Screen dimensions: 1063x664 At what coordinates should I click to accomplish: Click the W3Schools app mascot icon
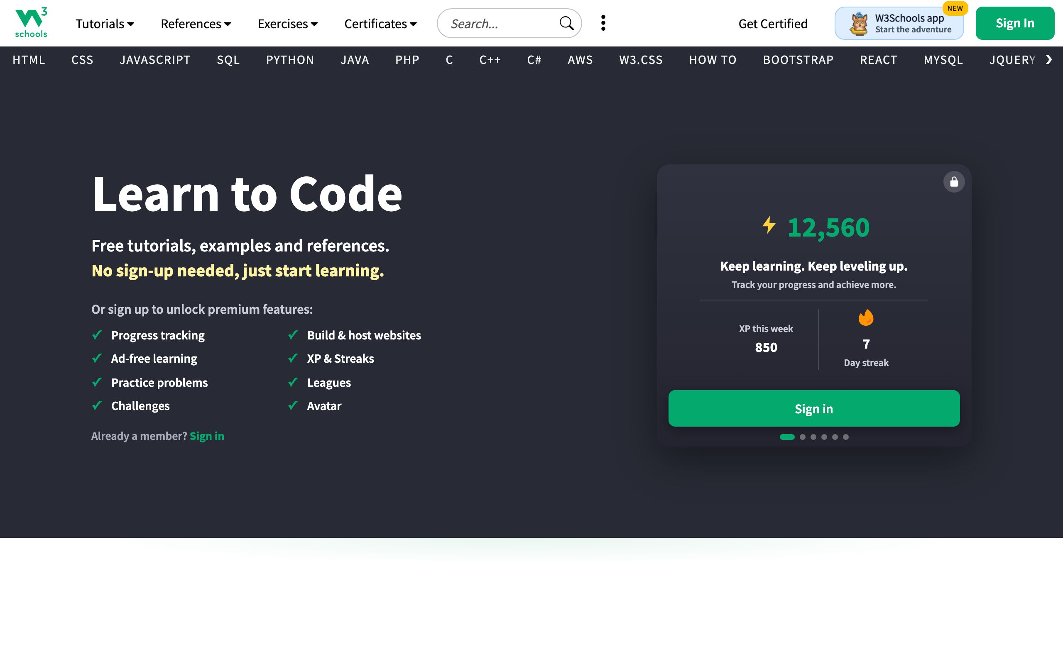(x=858, y=24)
